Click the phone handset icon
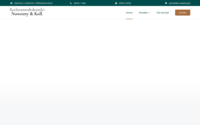 tap(71, 3)
